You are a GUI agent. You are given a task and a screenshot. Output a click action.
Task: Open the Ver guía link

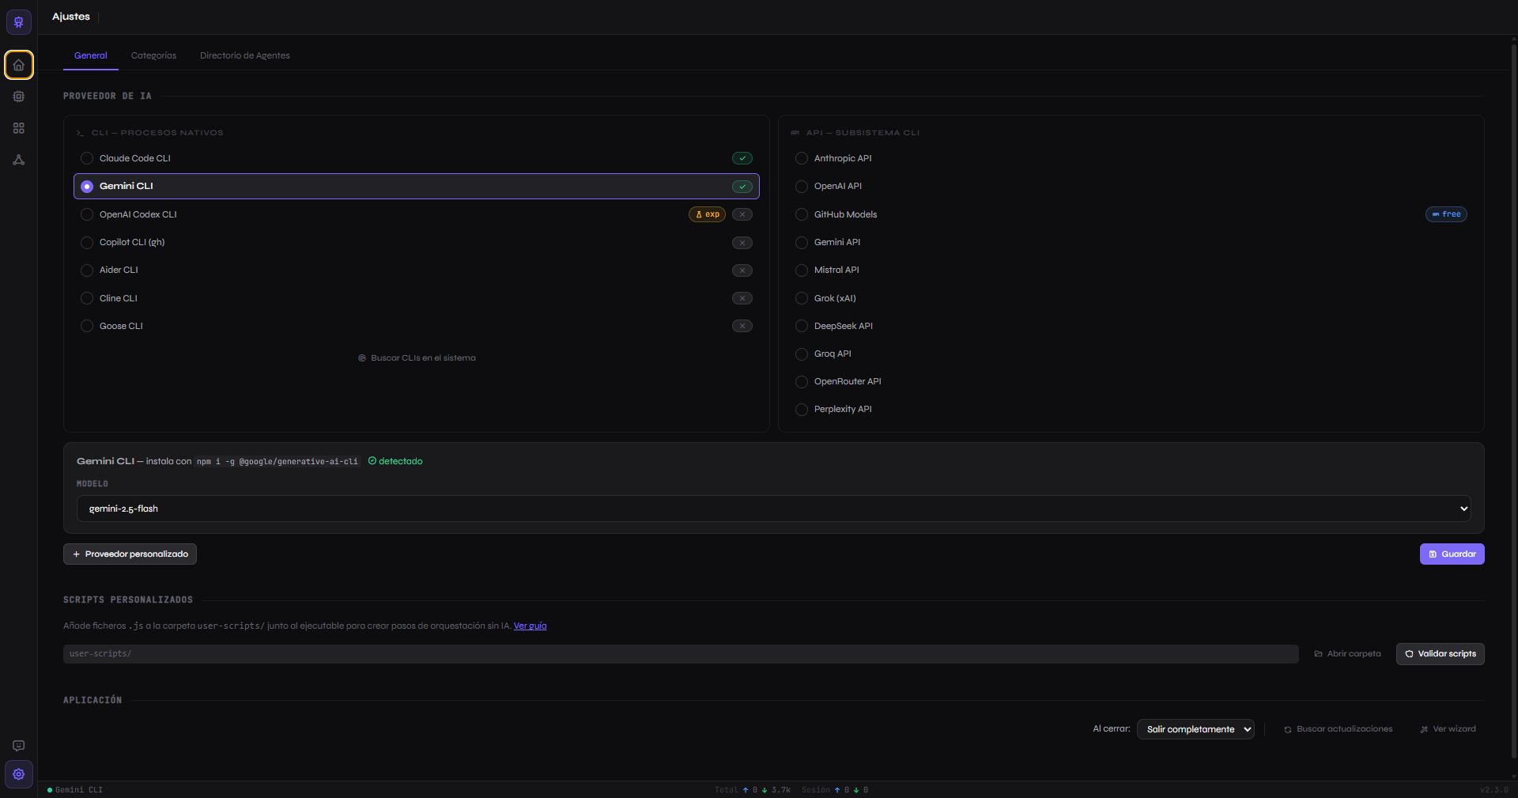[530, 626]
